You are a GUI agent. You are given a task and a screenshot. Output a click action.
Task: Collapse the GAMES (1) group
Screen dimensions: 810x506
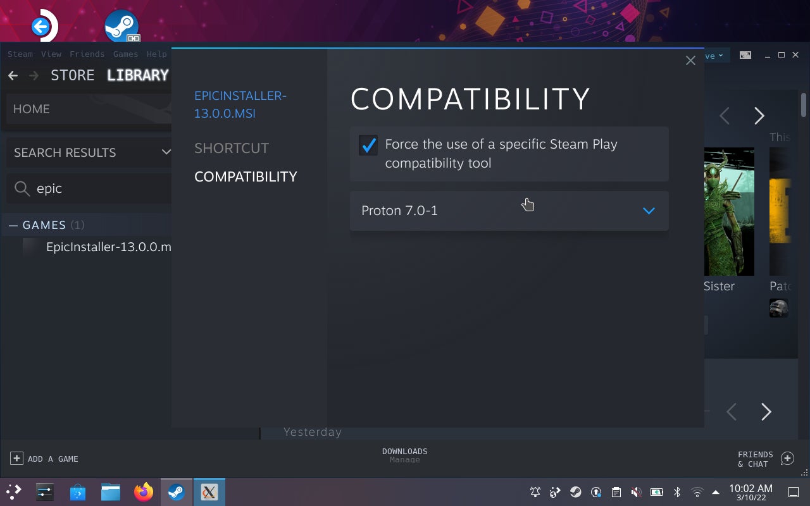(x=13, y=225)
